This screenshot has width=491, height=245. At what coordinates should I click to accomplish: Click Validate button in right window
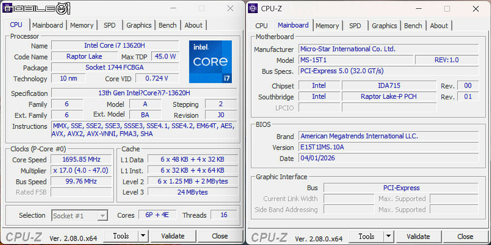[x=418, y=237]
